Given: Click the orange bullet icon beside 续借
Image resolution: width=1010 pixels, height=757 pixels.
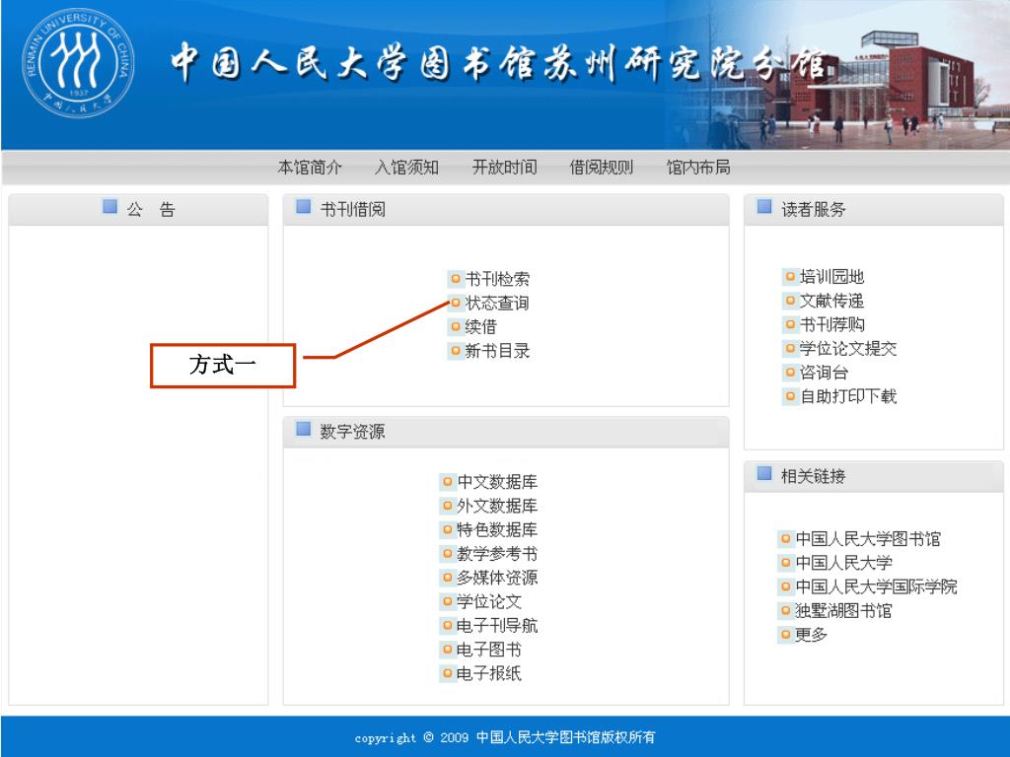Looking at the screenshot, I should 456,327.
